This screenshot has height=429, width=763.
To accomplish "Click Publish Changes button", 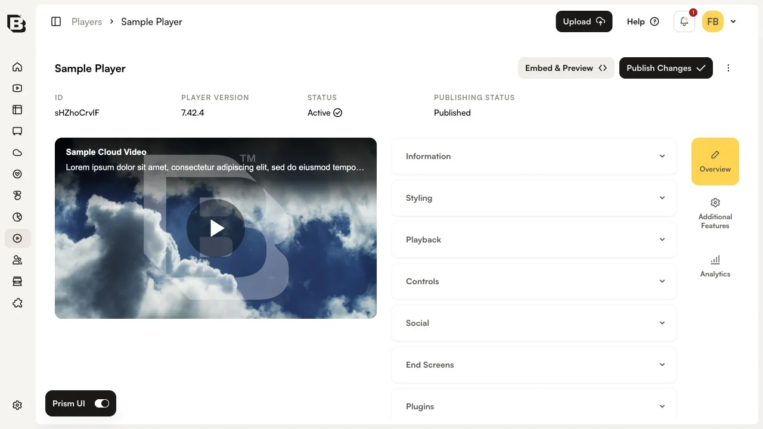I will tap(666, 68).
